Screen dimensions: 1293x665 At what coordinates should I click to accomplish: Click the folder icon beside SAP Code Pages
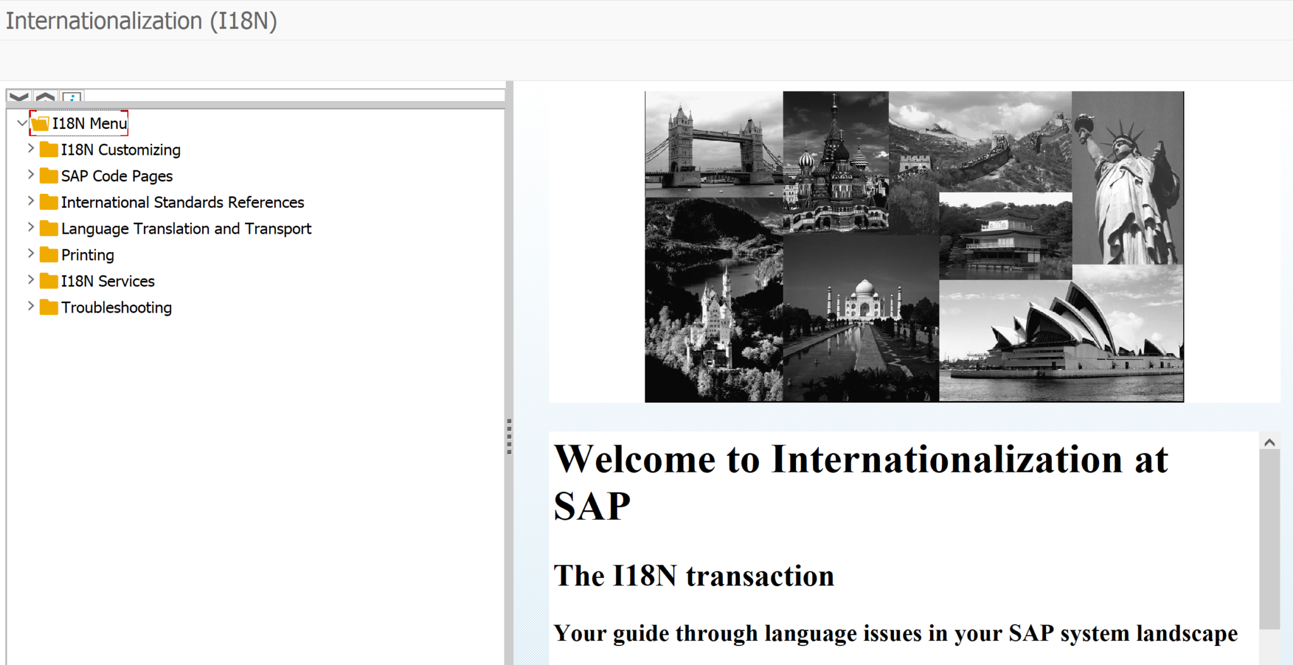pyautogui.click(x=48, y=176)
